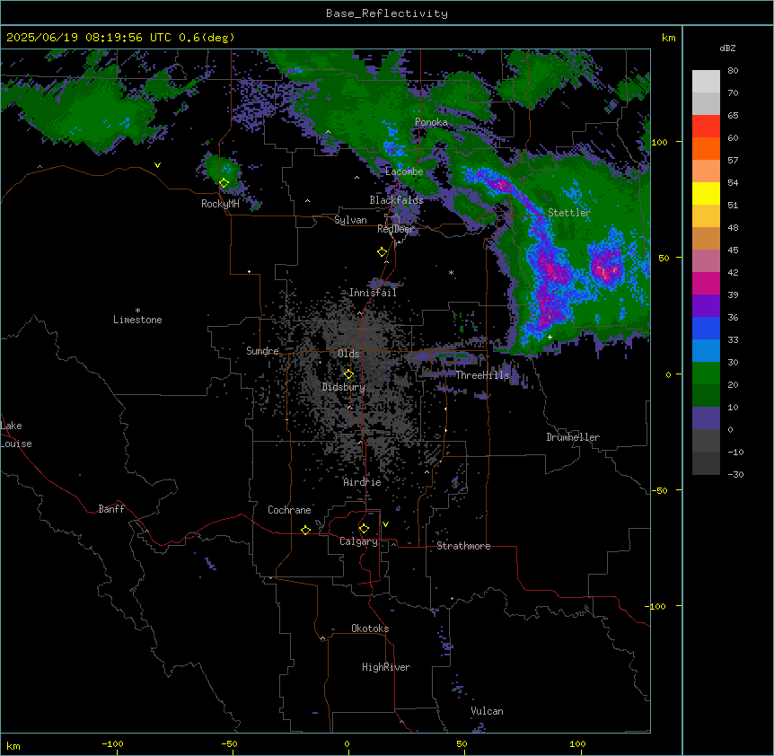Click the Limestone label
The height and width of the screenshot is (756, 774).
click(137, 320)
